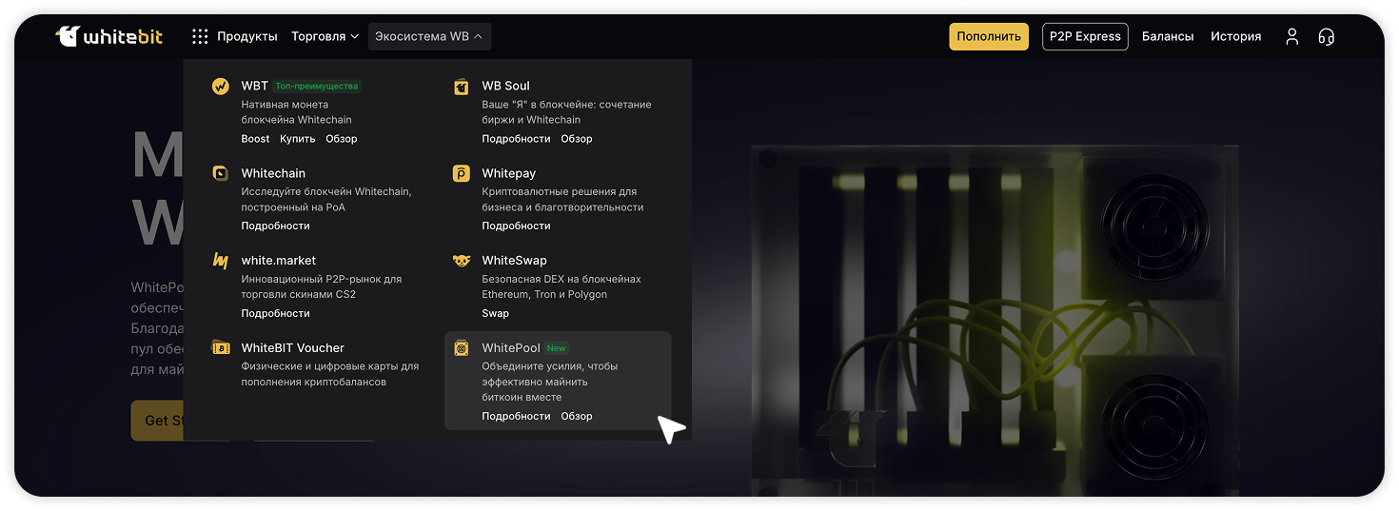Click the P2P Express button
The width and height of the screenshot is (1399, 511).
(x=1085, y=37)
